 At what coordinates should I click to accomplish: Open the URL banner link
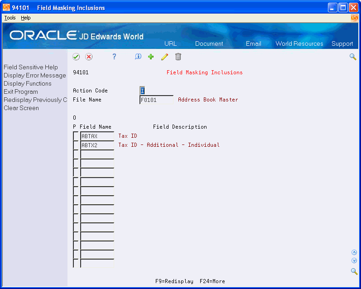[171, 43]
